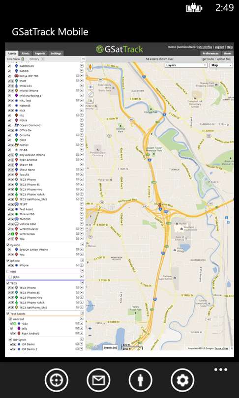Switch to the Settings tab
The image size is (239, 398).
(x=56, y=53)
